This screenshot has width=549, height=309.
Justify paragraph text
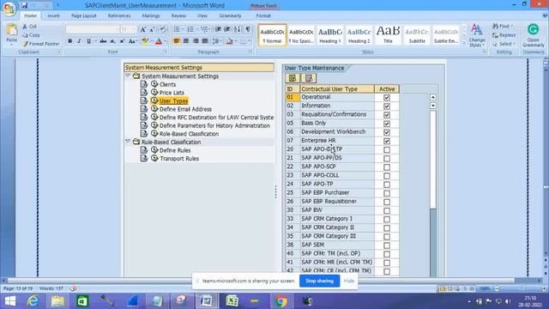click(x=205, y=41)
